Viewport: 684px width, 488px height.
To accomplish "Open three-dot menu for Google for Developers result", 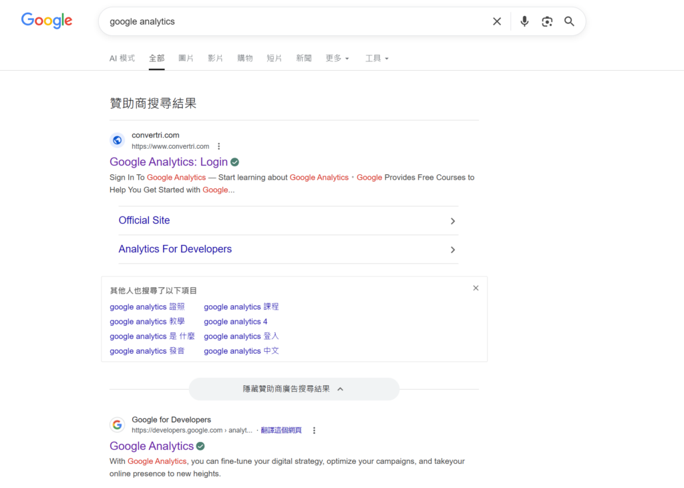I will (314, 431).
